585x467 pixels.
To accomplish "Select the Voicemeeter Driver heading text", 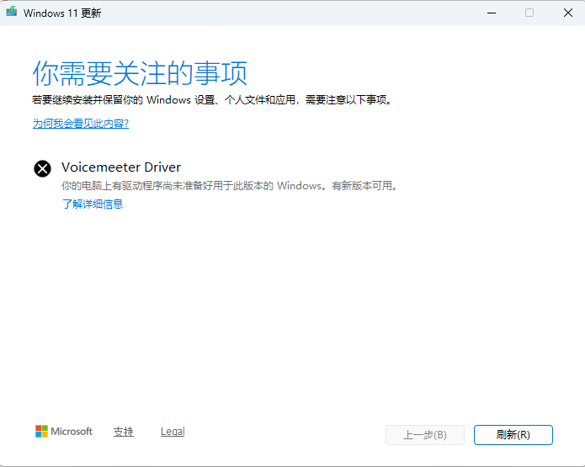I will click(x=121, y=167).
